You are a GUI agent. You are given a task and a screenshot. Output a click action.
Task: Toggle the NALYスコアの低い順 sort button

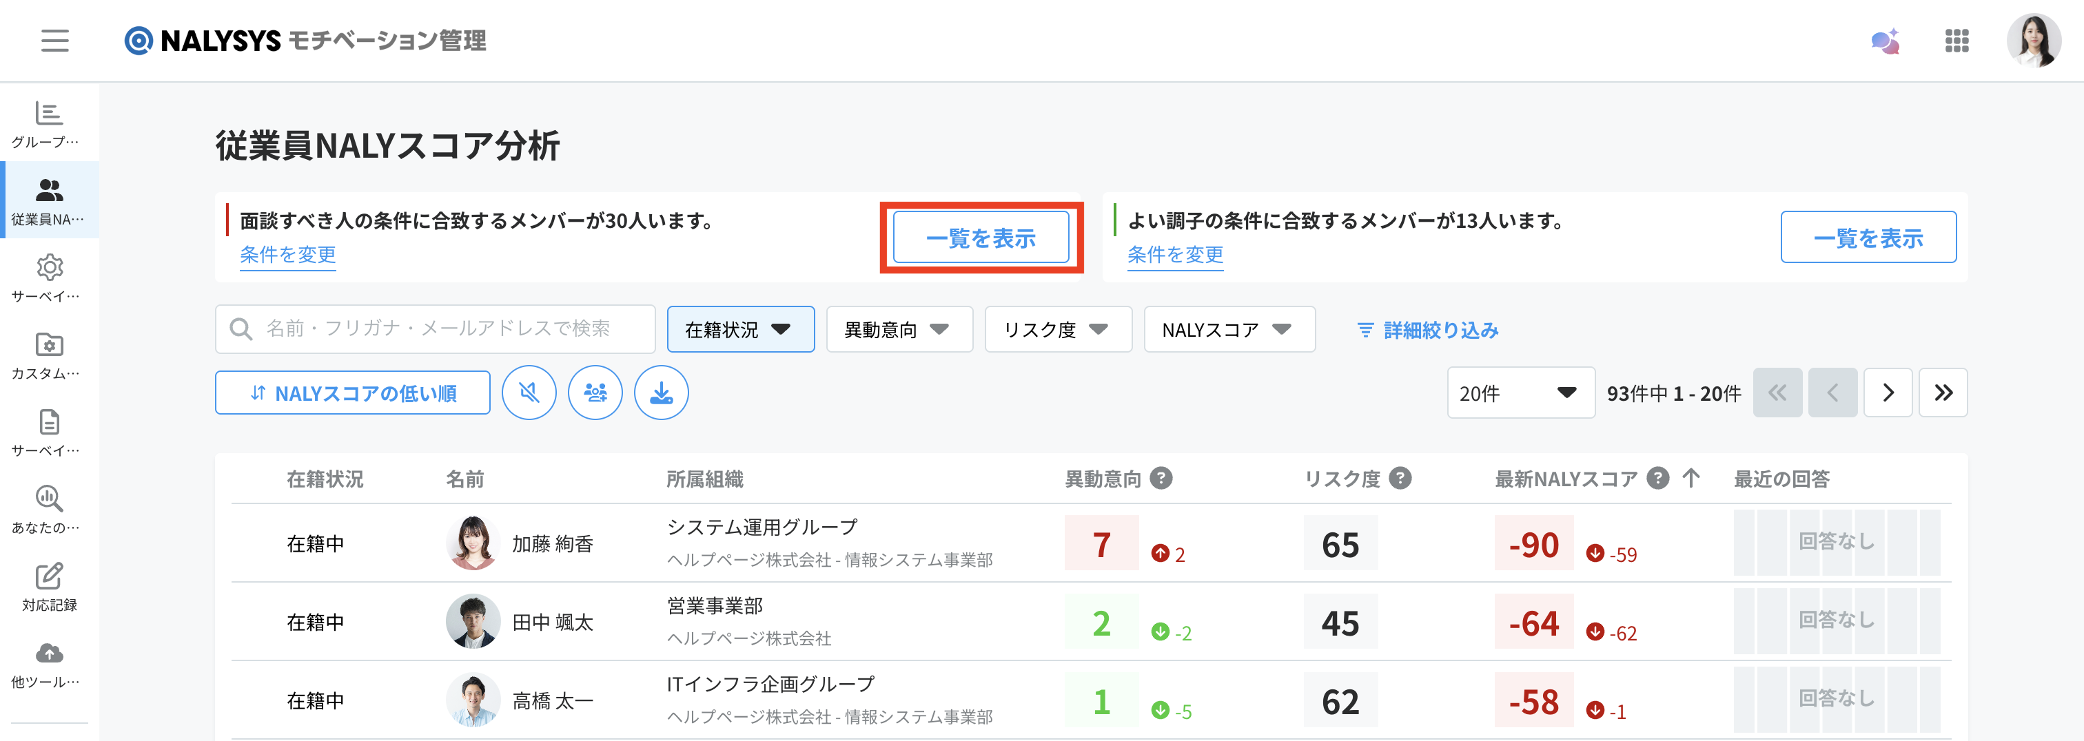click(x=353, y=393)
